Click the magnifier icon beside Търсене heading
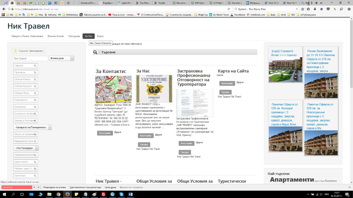 tap(95, 52)
